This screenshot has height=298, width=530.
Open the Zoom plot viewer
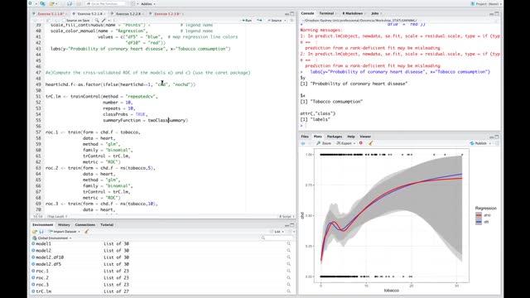[x=324, y=143]
